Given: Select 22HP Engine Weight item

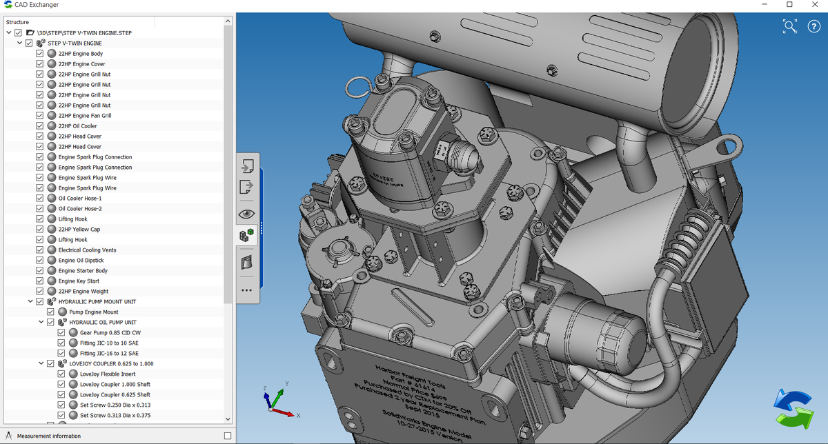Looking at the screenshot, I should [83, 291].
